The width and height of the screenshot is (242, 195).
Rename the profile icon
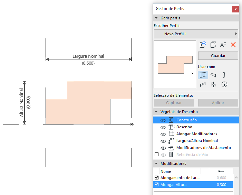pos(223,45)
